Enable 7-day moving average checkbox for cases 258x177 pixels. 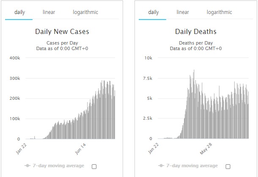point(94,166)
